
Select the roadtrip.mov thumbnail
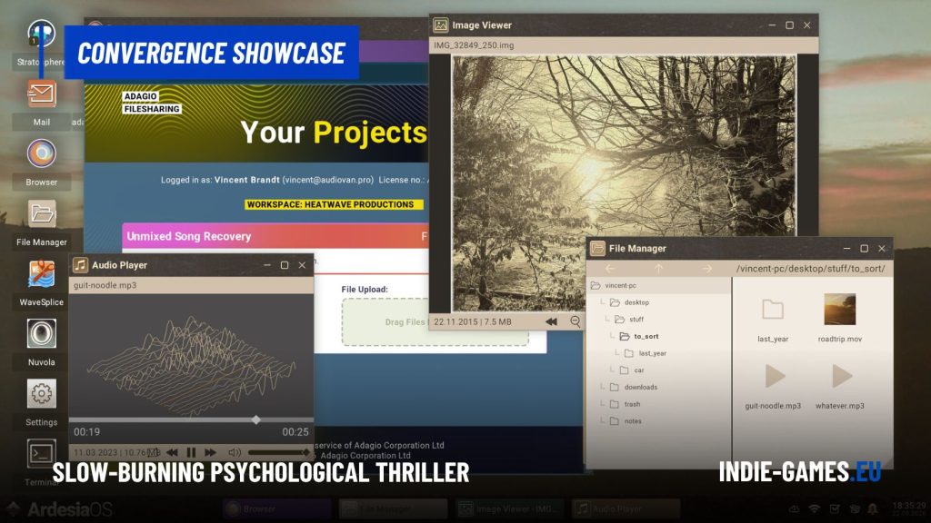click(x=839, y=309)
